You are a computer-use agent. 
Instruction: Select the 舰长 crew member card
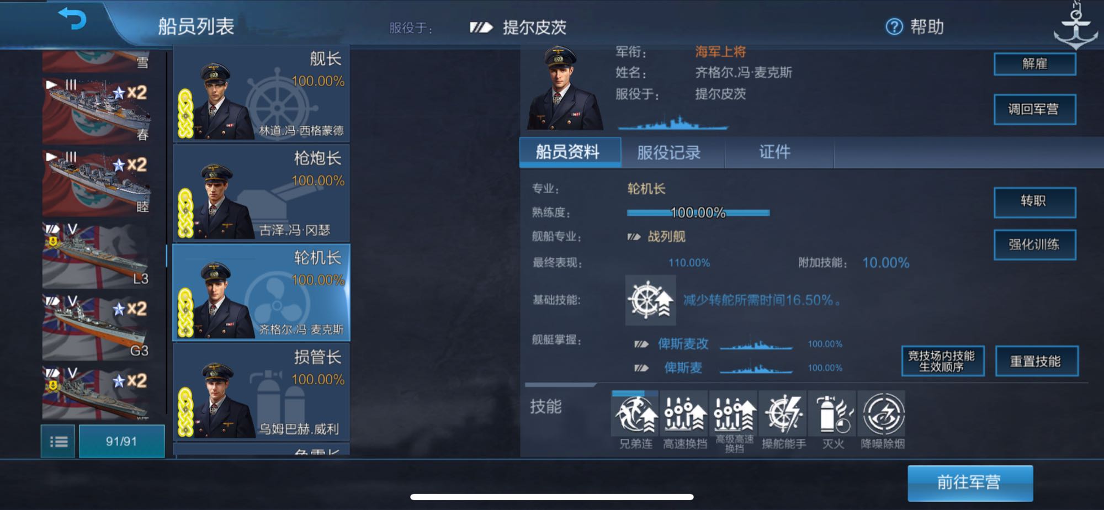click(262, 93)
